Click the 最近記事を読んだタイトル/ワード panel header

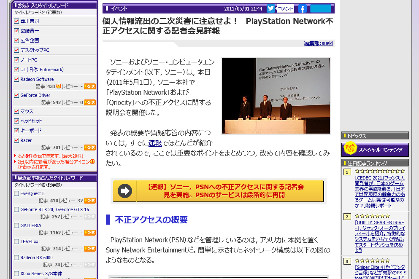(54, 177)
